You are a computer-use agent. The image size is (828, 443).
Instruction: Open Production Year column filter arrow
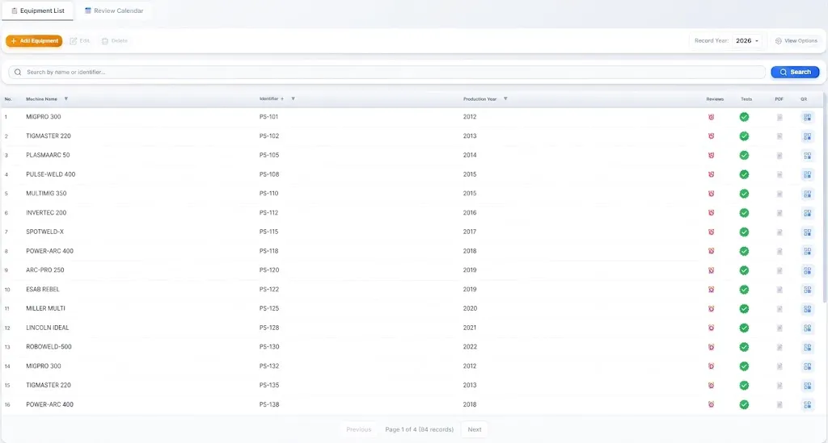coord(505,98)
